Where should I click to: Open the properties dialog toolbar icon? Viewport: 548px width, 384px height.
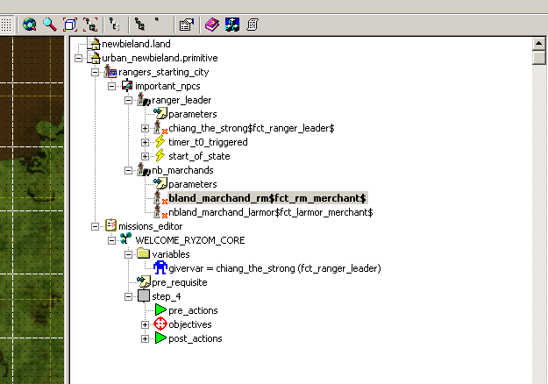[x=185, y=25]
